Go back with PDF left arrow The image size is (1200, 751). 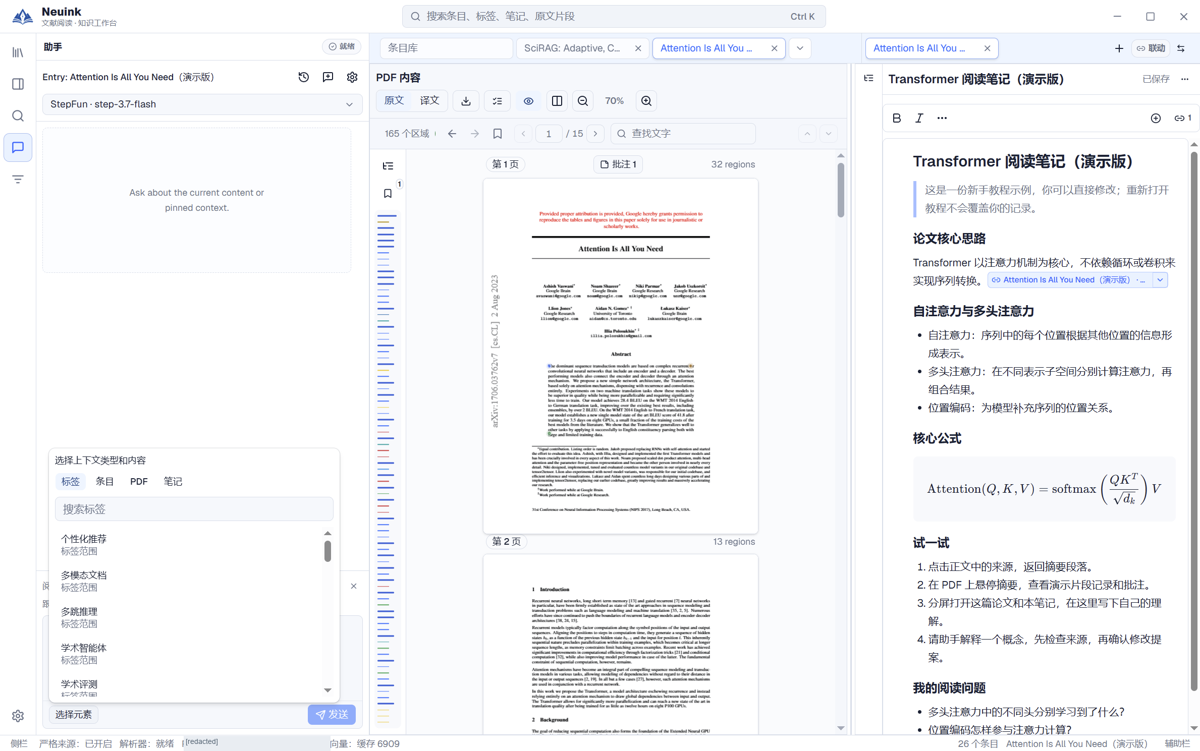pos(452,134)
